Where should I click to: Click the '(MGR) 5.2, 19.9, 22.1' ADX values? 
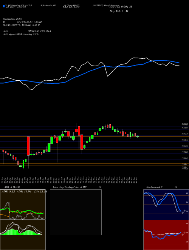click(39, 31)
